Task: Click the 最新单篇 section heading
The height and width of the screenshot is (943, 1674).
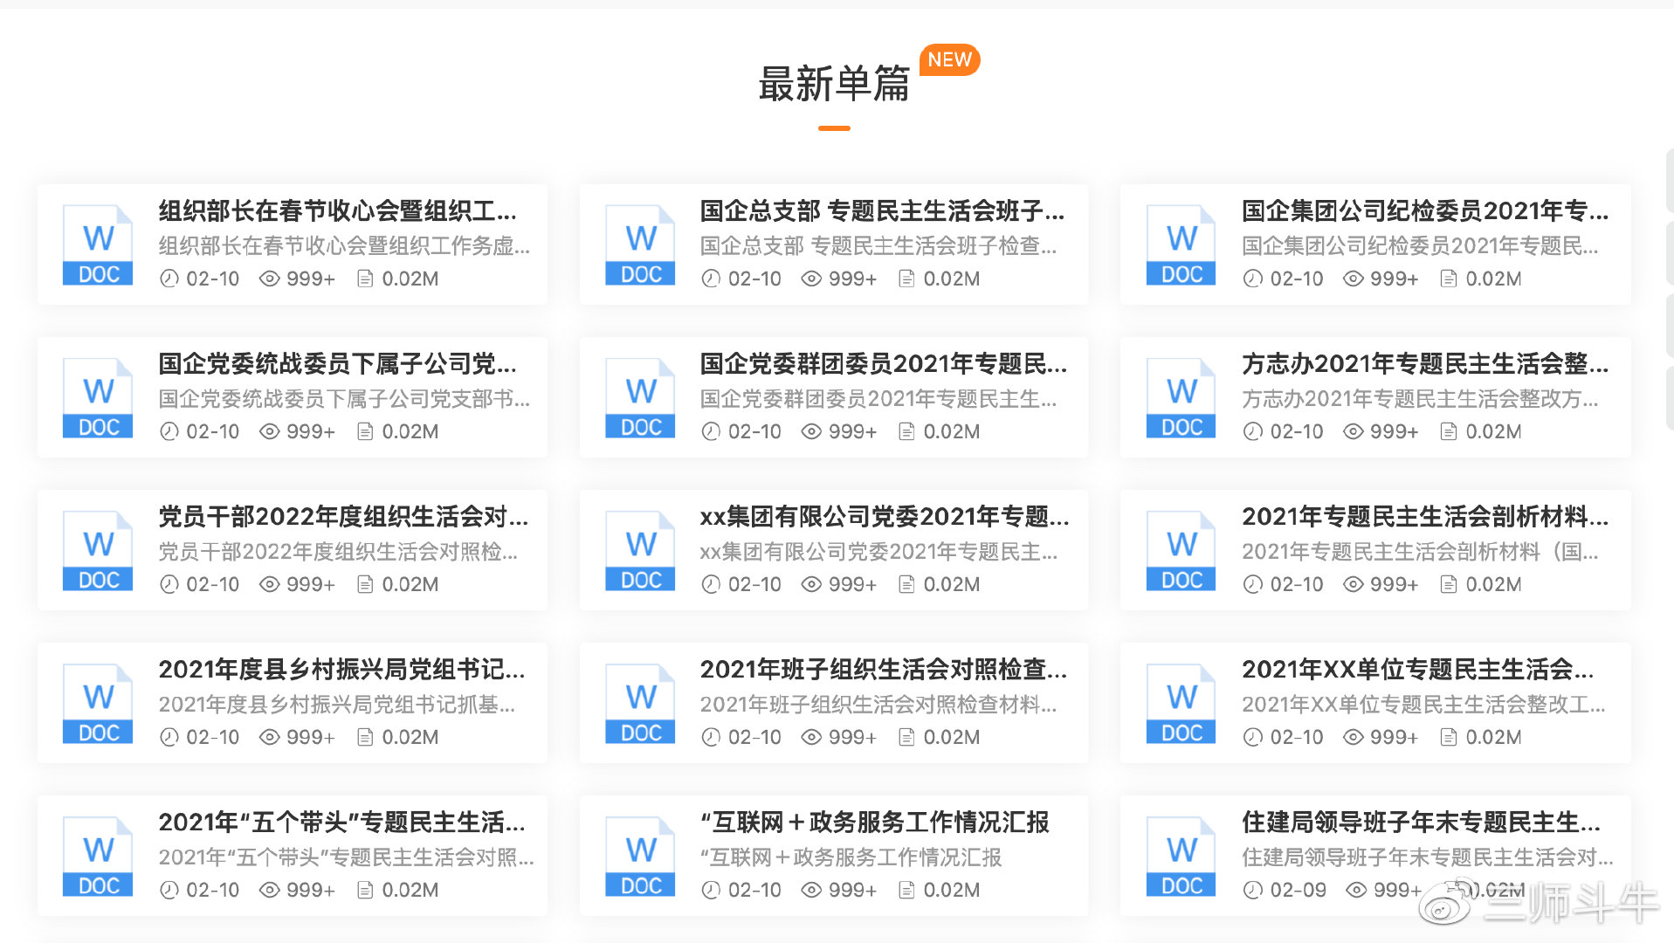Action: (833, 85)
